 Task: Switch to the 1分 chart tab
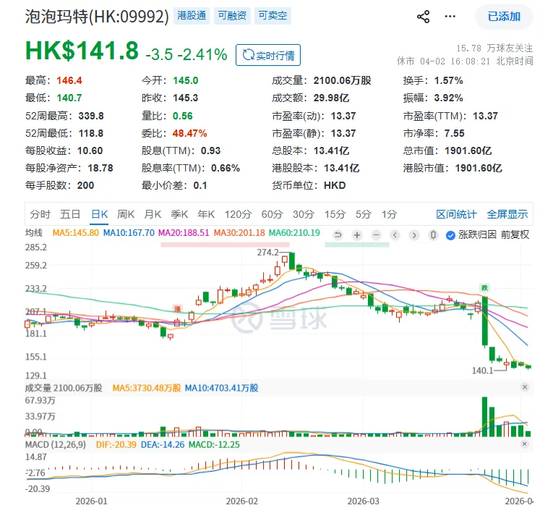[390, 214]
